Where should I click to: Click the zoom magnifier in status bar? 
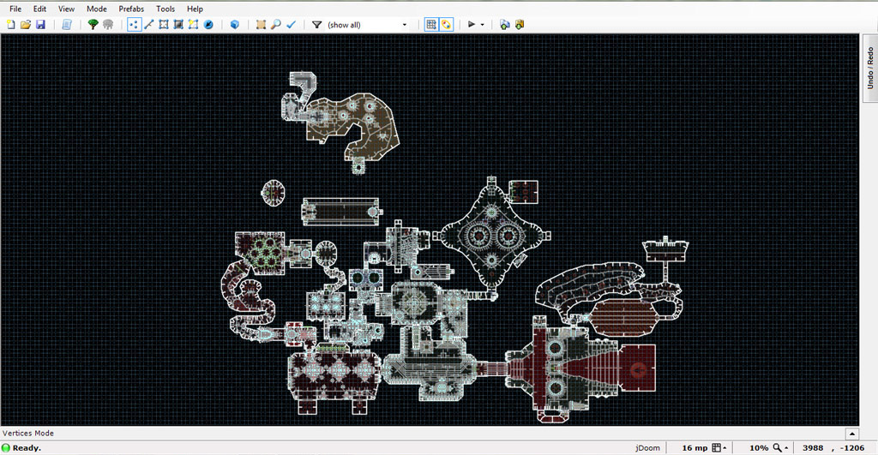point(777,448)
